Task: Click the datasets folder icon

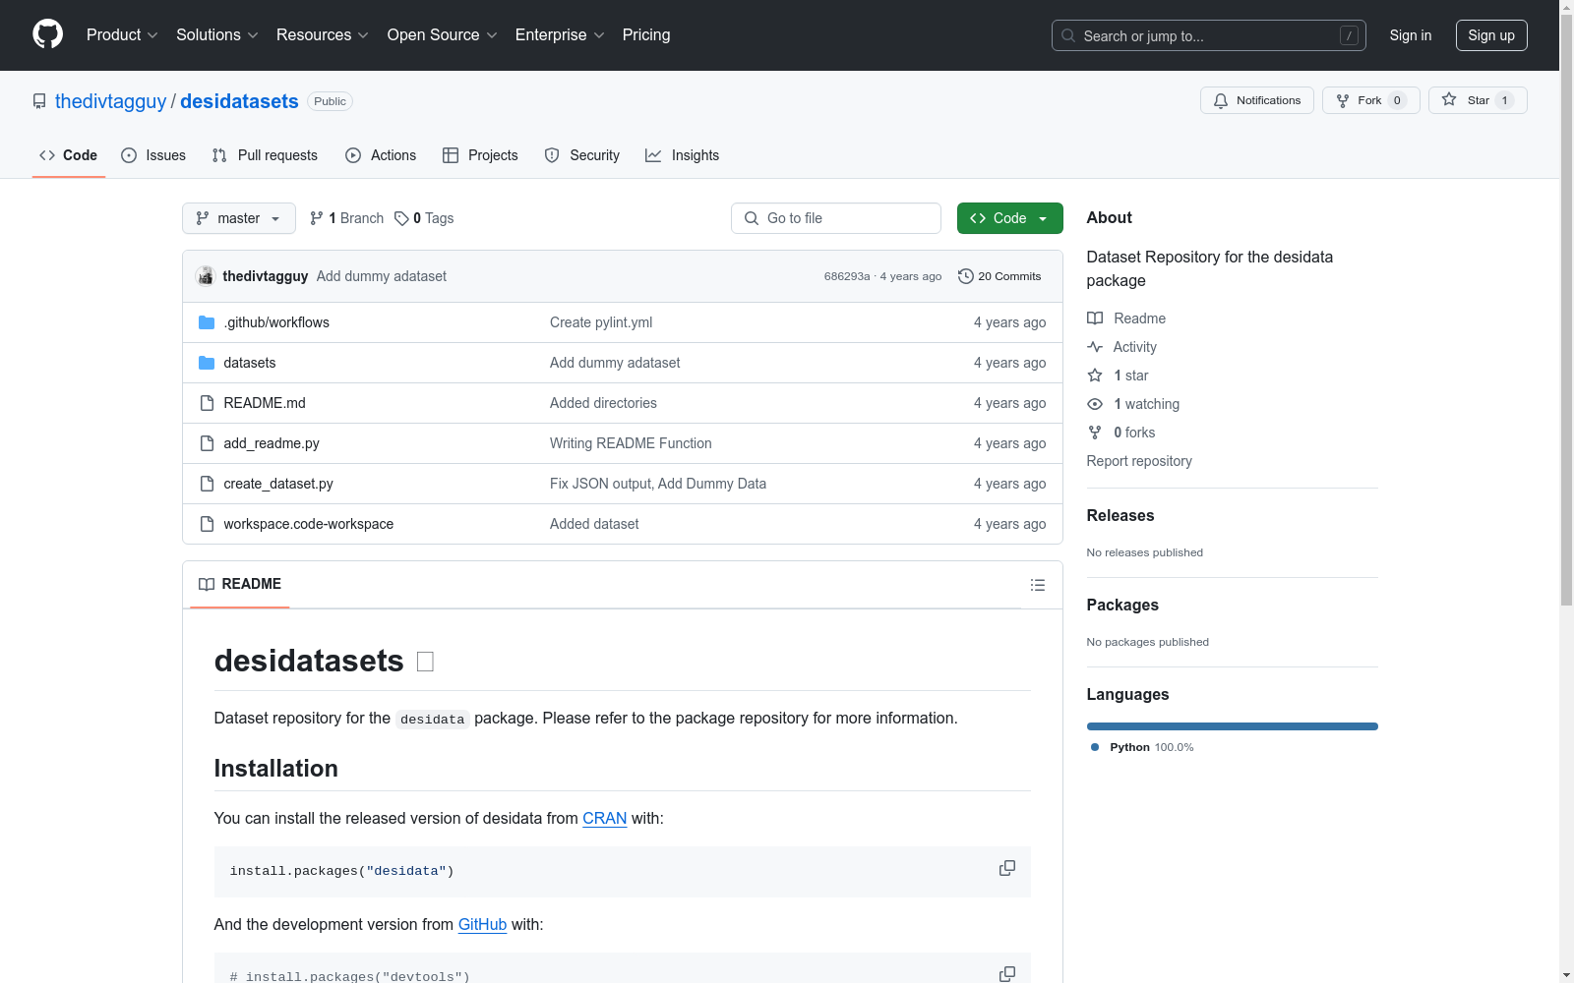Action: 207,363
